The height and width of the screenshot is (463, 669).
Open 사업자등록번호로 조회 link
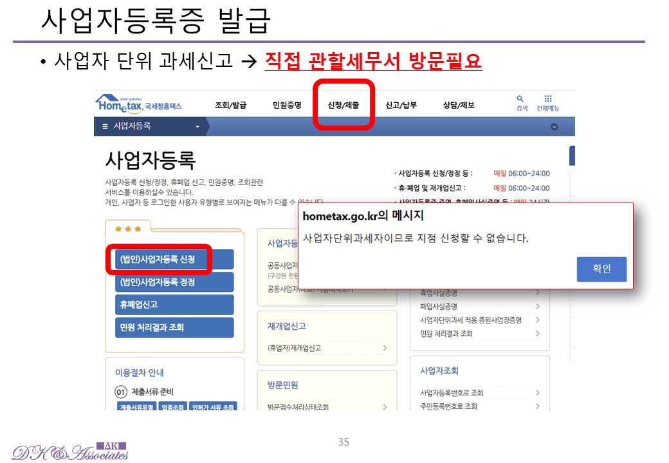tap(452, 393)
